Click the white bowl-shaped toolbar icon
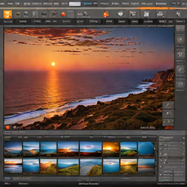Image resolution: width=187 pixels, height=187 pixels. (x=121, y=14)
